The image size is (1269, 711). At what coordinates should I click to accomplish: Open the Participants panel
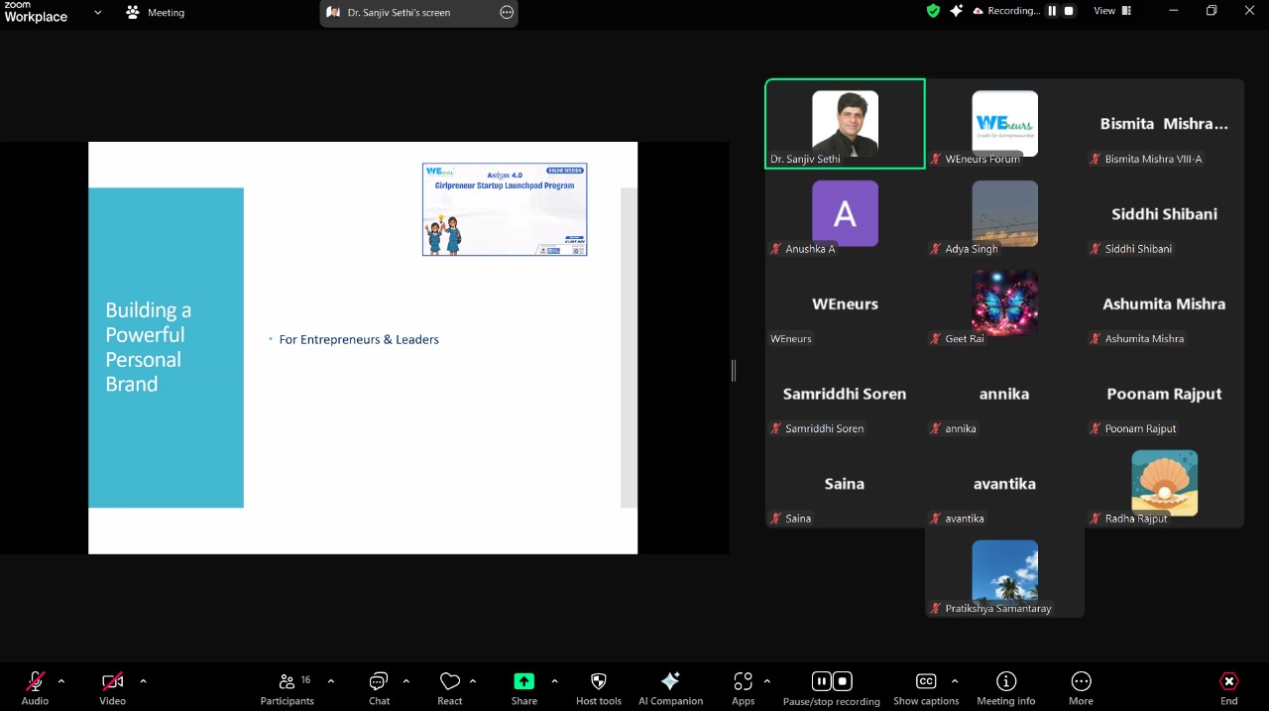point(287,682)
